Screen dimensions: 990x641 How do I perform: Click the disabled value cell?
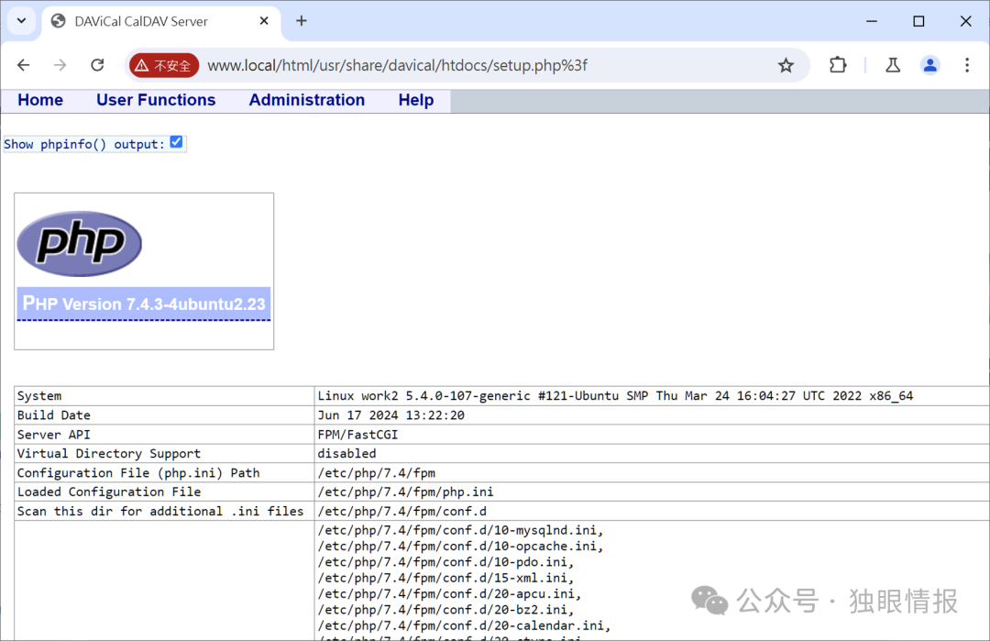[653, 453]
